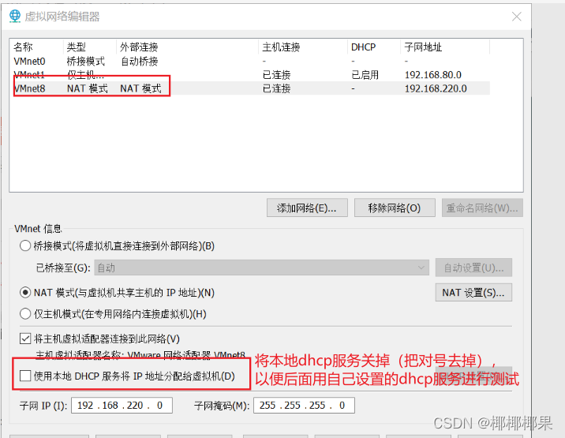Click the 外部连接 column header
The height and width of the screenshot is (438, 565).
(x=187, y=47)
